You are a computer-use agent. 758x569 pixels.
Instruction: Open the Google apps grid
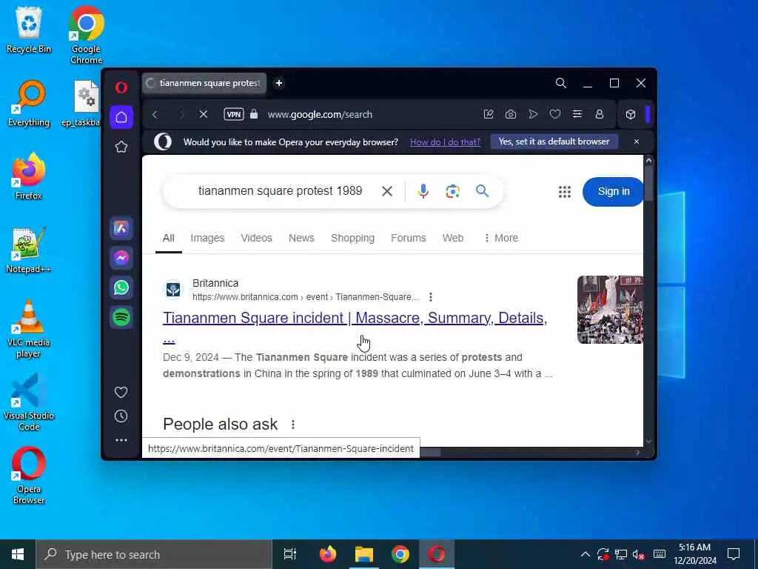[x=565, y=192]
